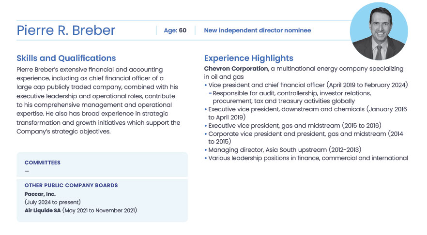Click the Pierre R. Breber name heading
This screenshot has width=427, height=235.
[x=66, y=30]
